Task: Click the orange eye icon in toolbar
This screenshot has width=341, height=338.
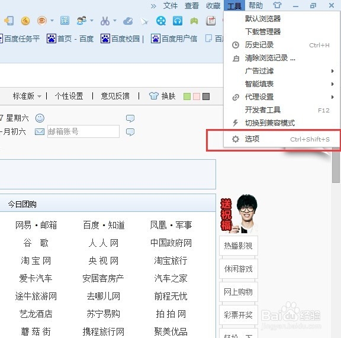Action: coord(42,21)
